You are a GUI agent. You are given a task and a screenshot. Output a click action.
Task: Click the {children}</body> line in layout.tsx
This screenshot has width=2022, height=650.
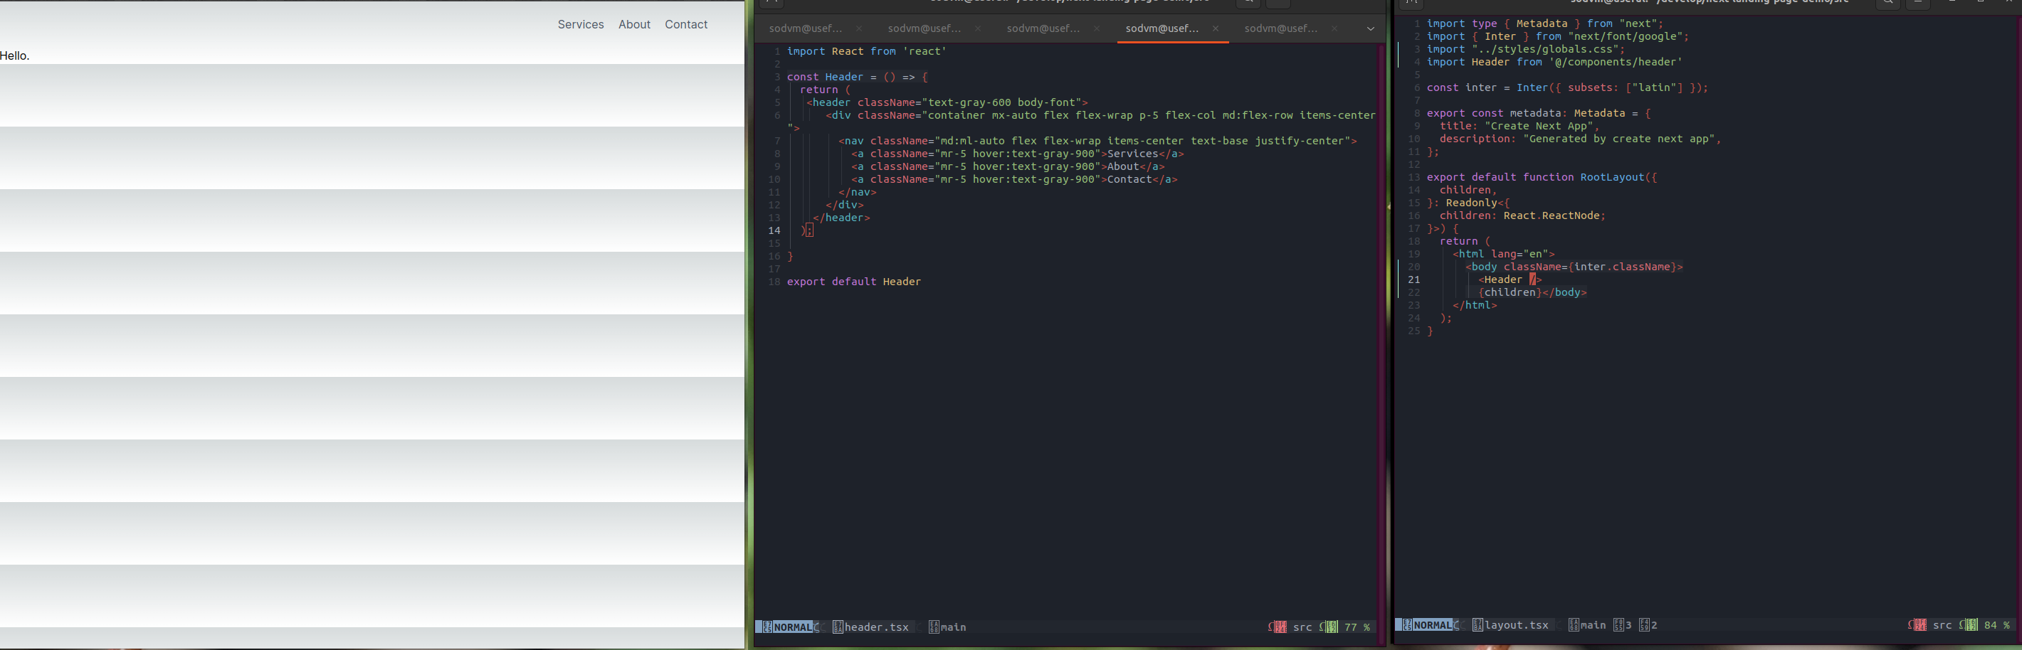1532,292
